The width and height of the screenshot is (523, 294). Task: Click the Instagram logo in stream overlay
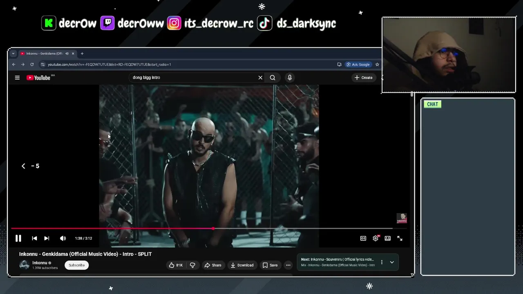point(174,23)
